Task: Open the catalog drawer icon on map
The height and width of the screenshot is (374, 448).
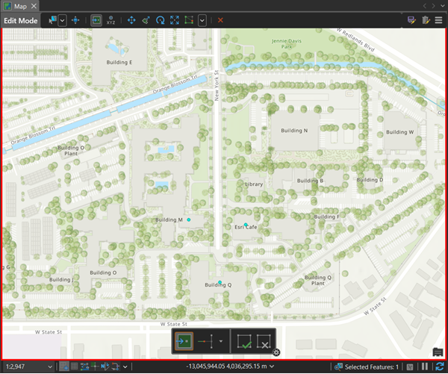Action: (x=438, y=352)
